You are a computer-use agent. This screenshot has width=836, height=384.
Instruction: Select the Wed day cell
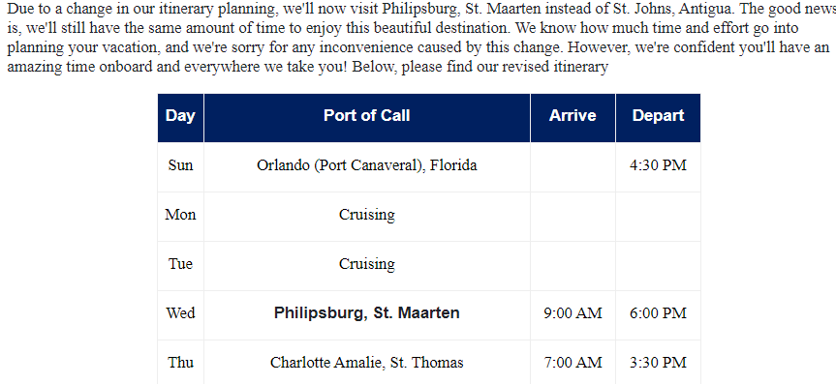(x=180, y=315)
